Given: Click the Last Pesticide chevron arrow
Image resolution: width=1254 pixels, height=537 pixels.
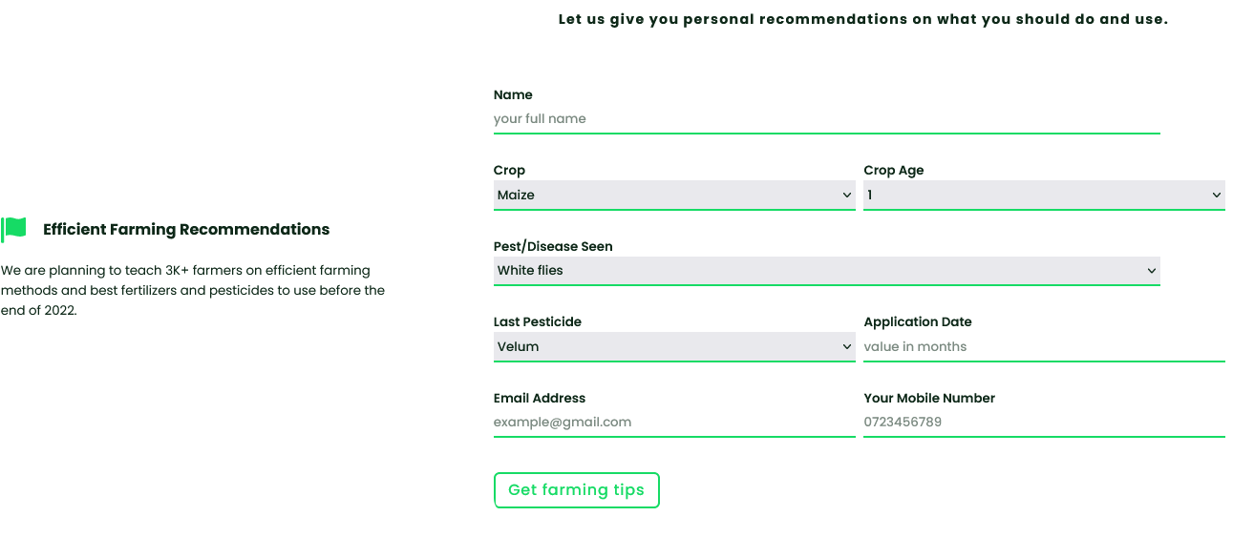Looking at the screenshot, I should point(847,347).
